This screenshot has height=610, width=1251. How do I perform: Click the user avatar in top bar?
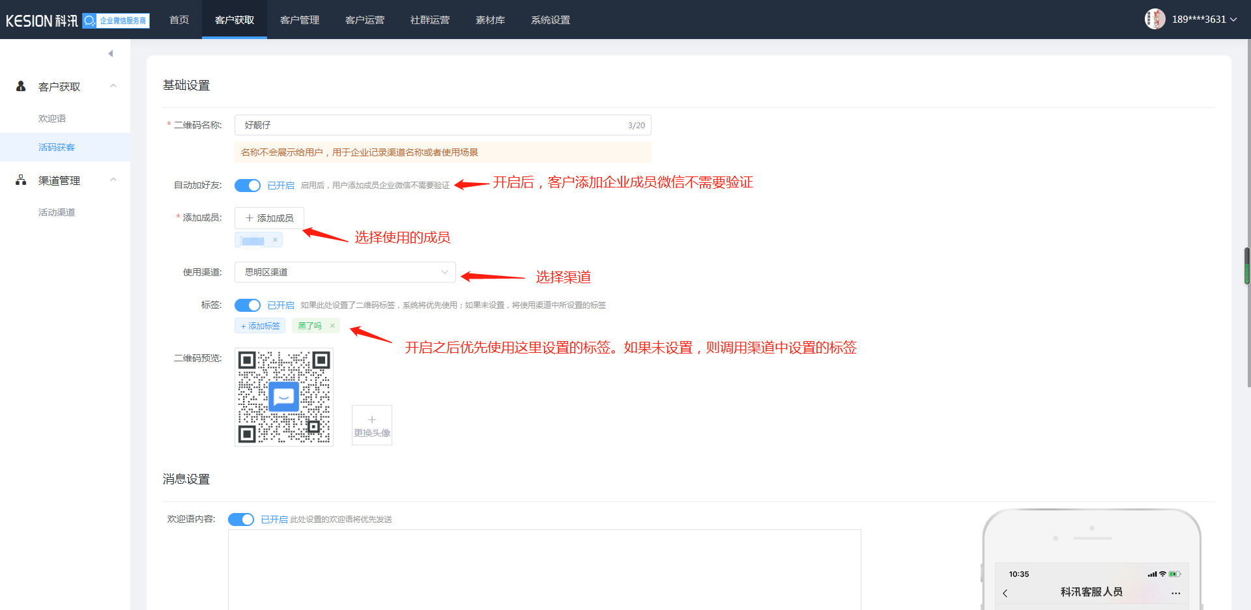tap(1155, 19)
